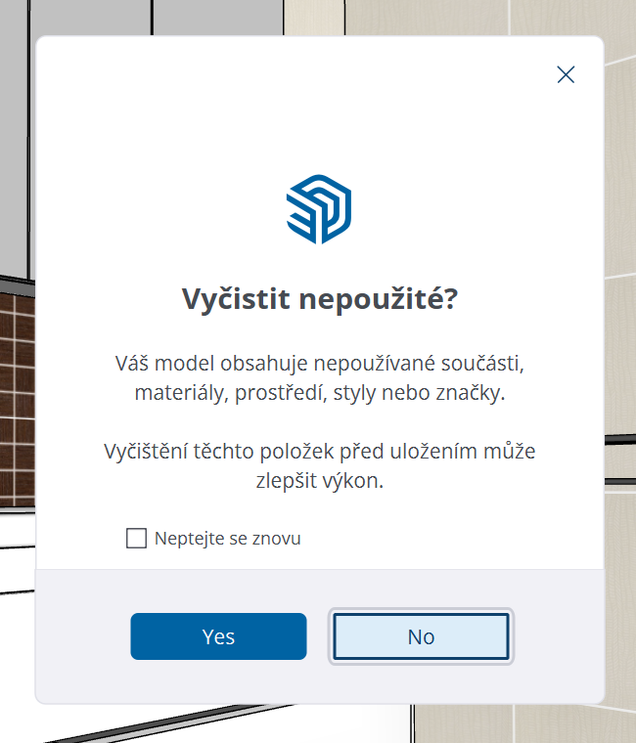Click the gray footer area between the buttons
This screenshot has width=636, height=743.
click(319, 637)
